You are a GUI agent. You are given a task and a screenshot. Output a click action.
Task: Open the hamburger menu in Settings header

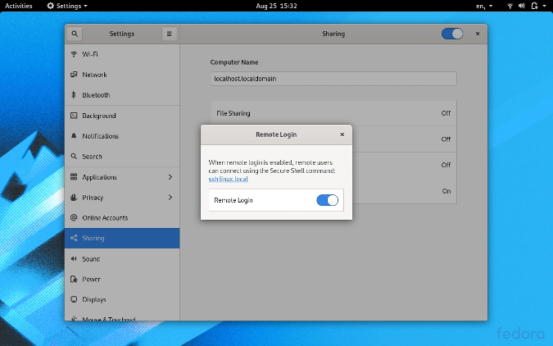(169, 34)
